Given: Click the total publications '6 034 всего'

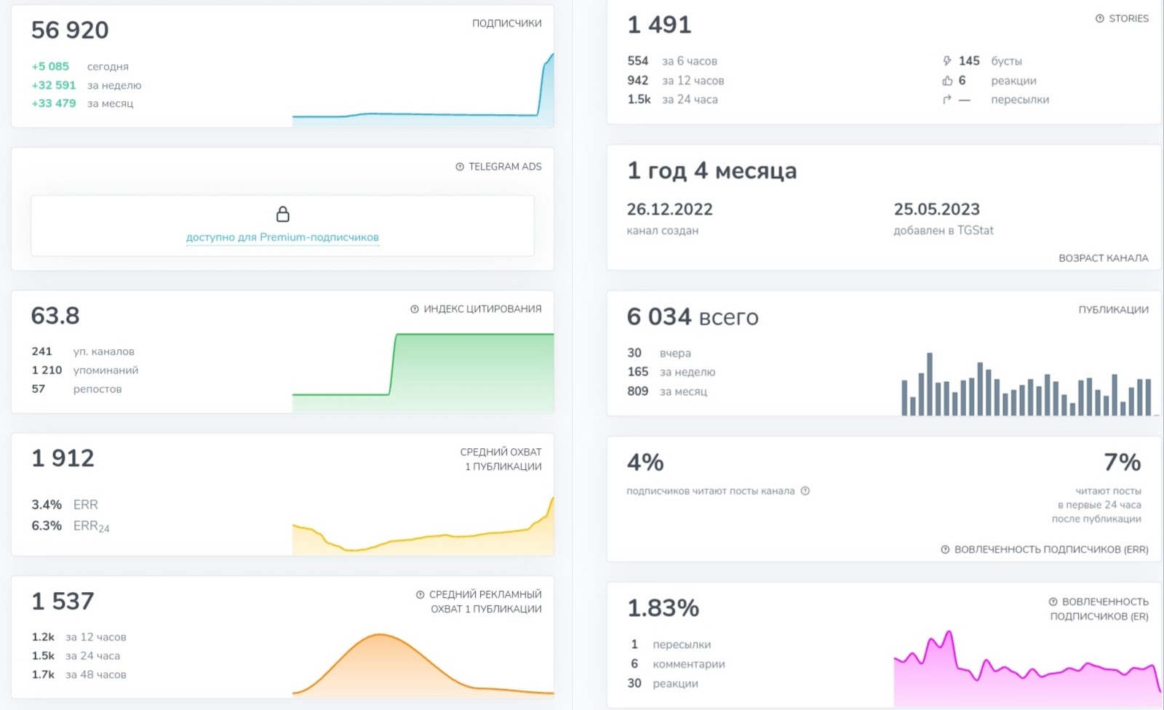Looking at the screenshot, I should click(x=693, y=317).
